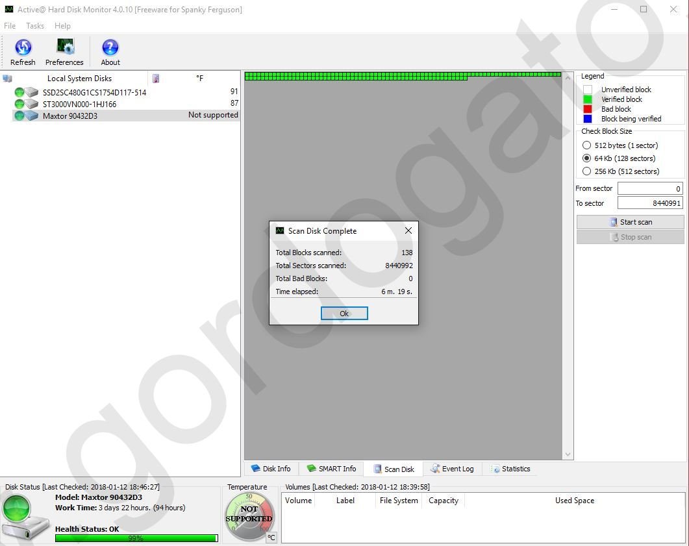Click the Refresh toolbar icon
The width and height of the screenshot is (689, 546).
[23, 49]
